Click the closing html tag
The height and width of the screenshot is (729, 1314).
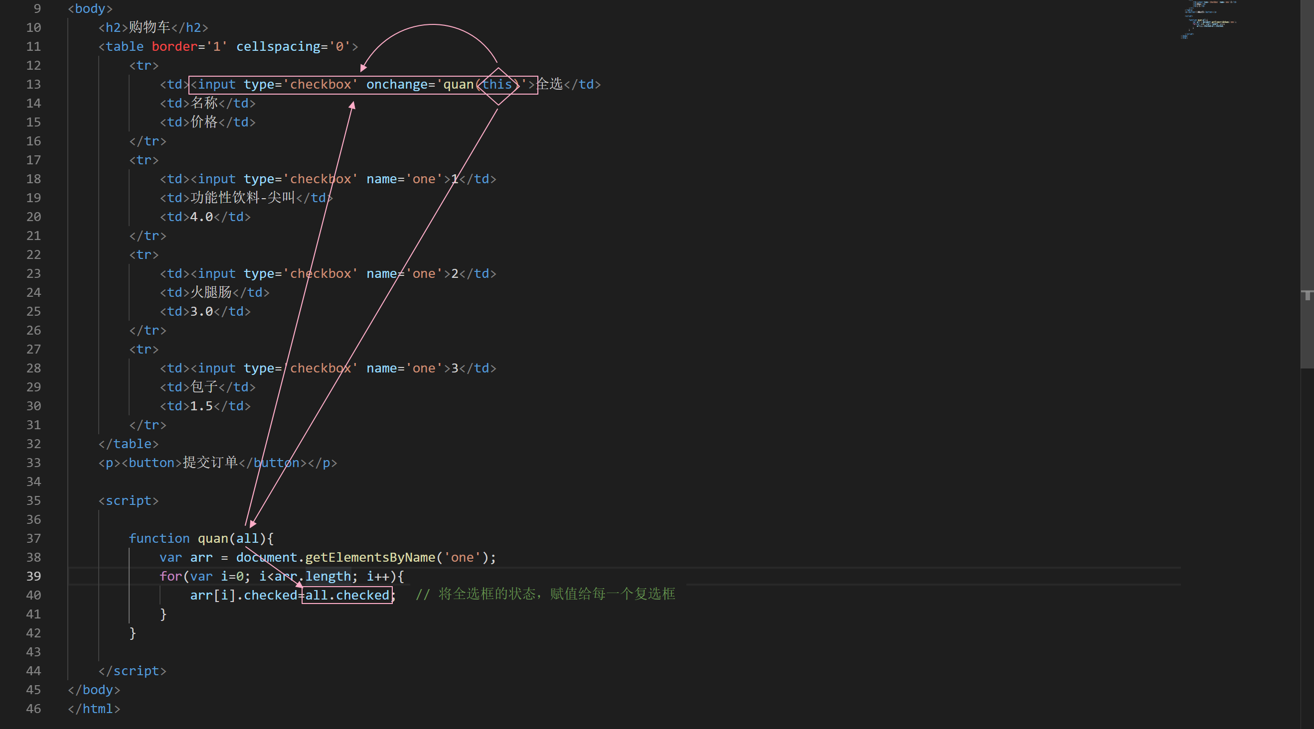click(94, 709)
